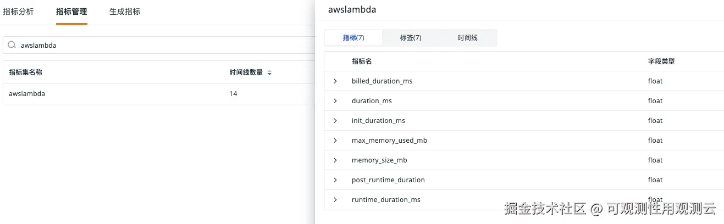The width and height of the screenshot is (724, 224).
Task: Switch to the 标签(7) tab
Action: point(411,38)
